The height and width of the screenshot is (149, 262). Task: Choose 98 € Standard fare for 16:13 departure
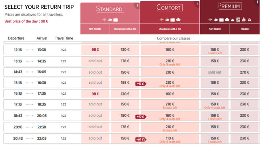click(x=95, y=94)
